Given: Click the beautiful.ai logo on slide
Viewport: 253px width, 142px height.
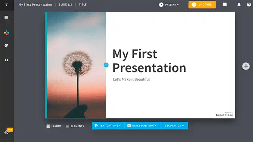Looking at the screenshot, I should [224, 115].
